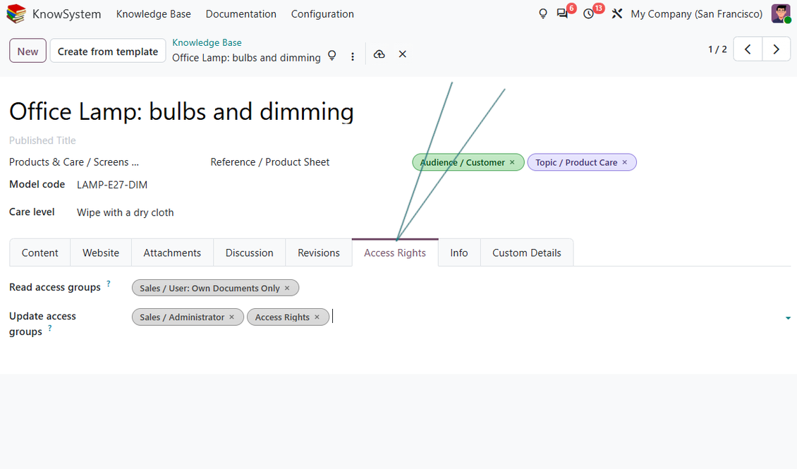Click Create from template button
The height and width of the screenshot is (469, 797).
pos(108,51)
